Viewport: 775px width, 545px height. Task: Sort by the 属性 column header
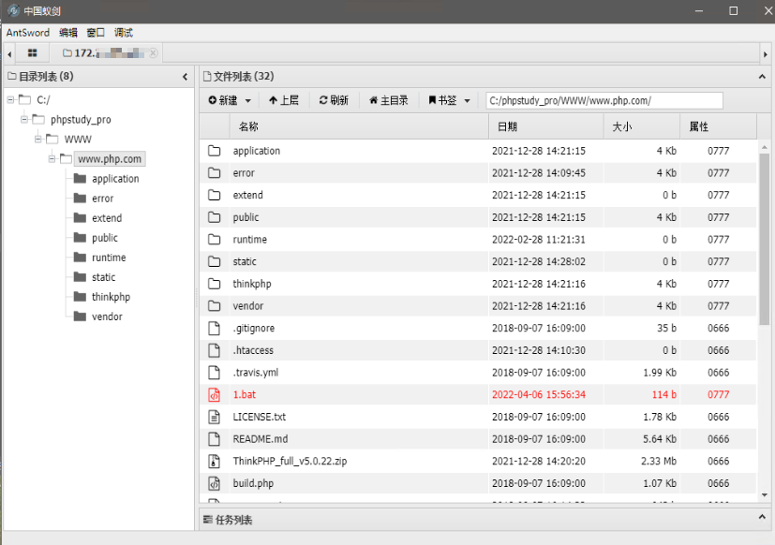[x=719, y=126]
